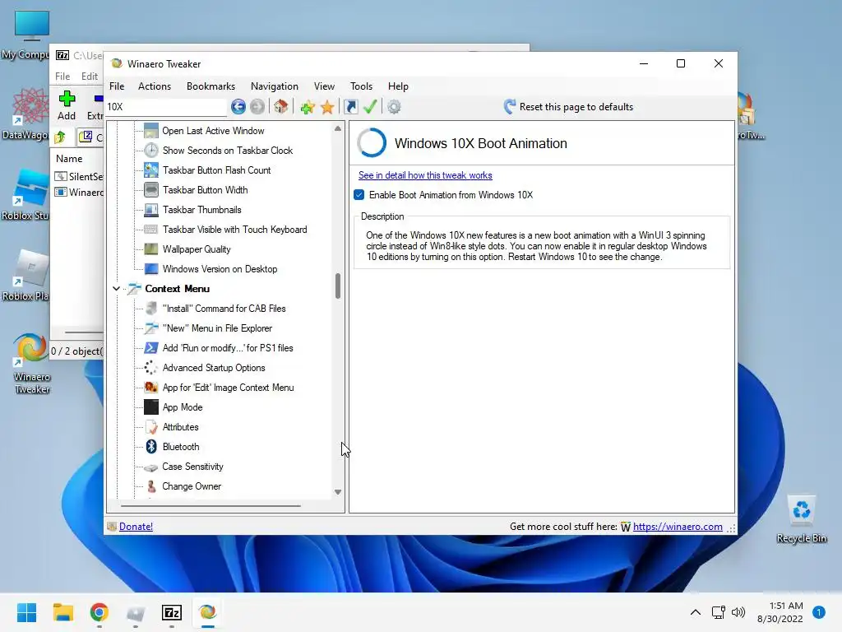The image size is (842, 632).
Task: Select Taskbar Button Width item
Action: click(x=205, y=190)
